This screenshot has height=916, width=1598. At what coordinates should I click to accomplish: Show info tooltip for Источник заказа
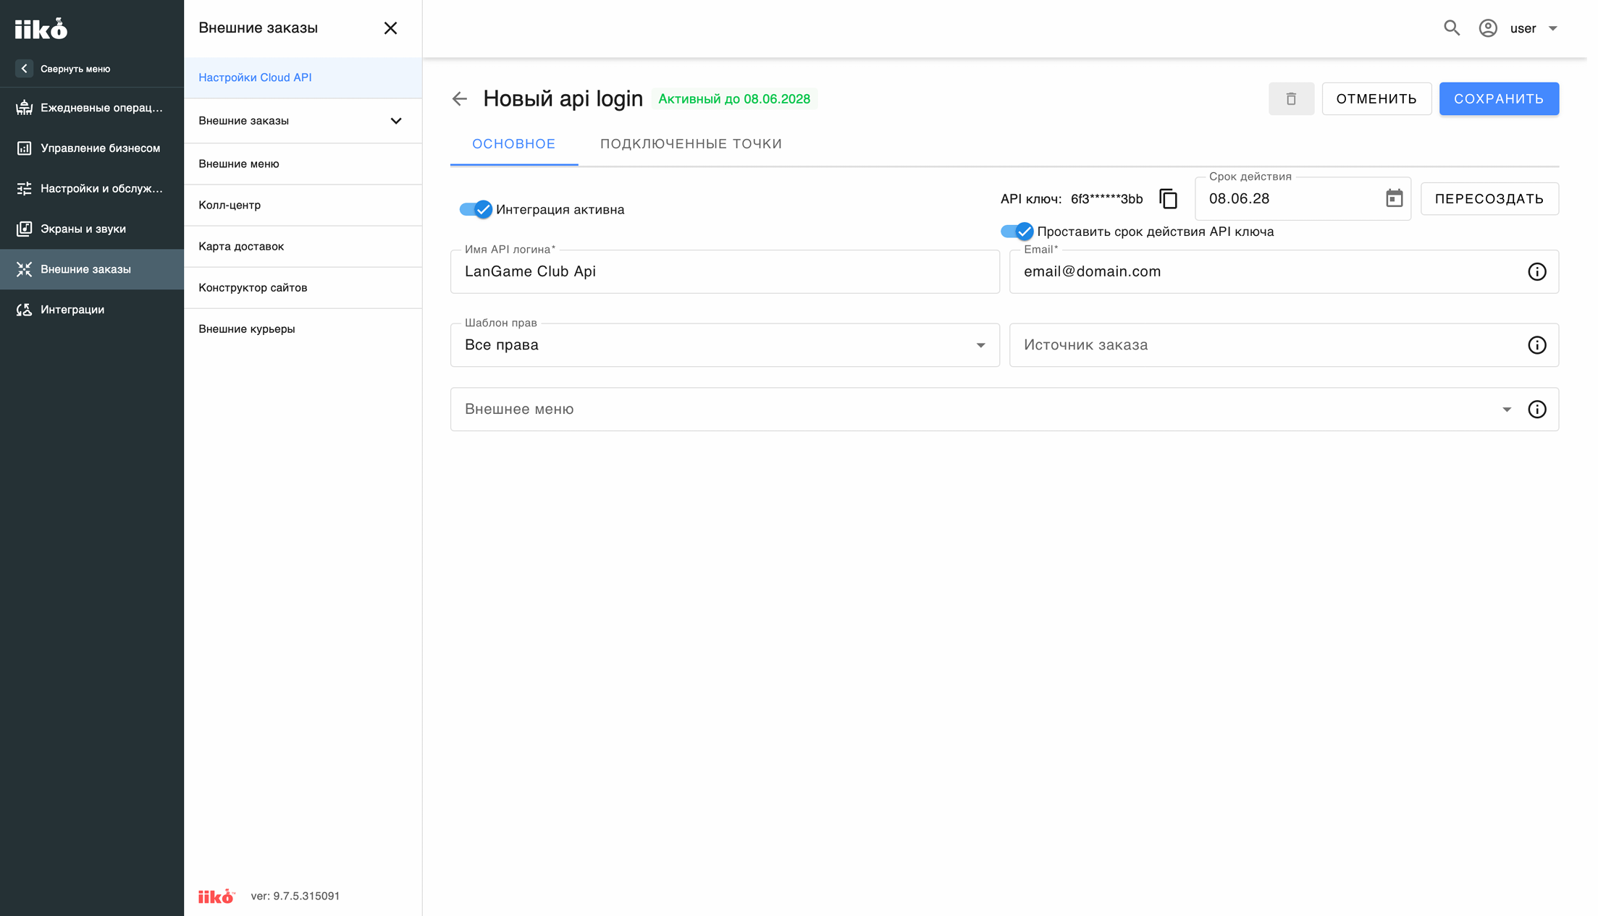click(1536, 345)
